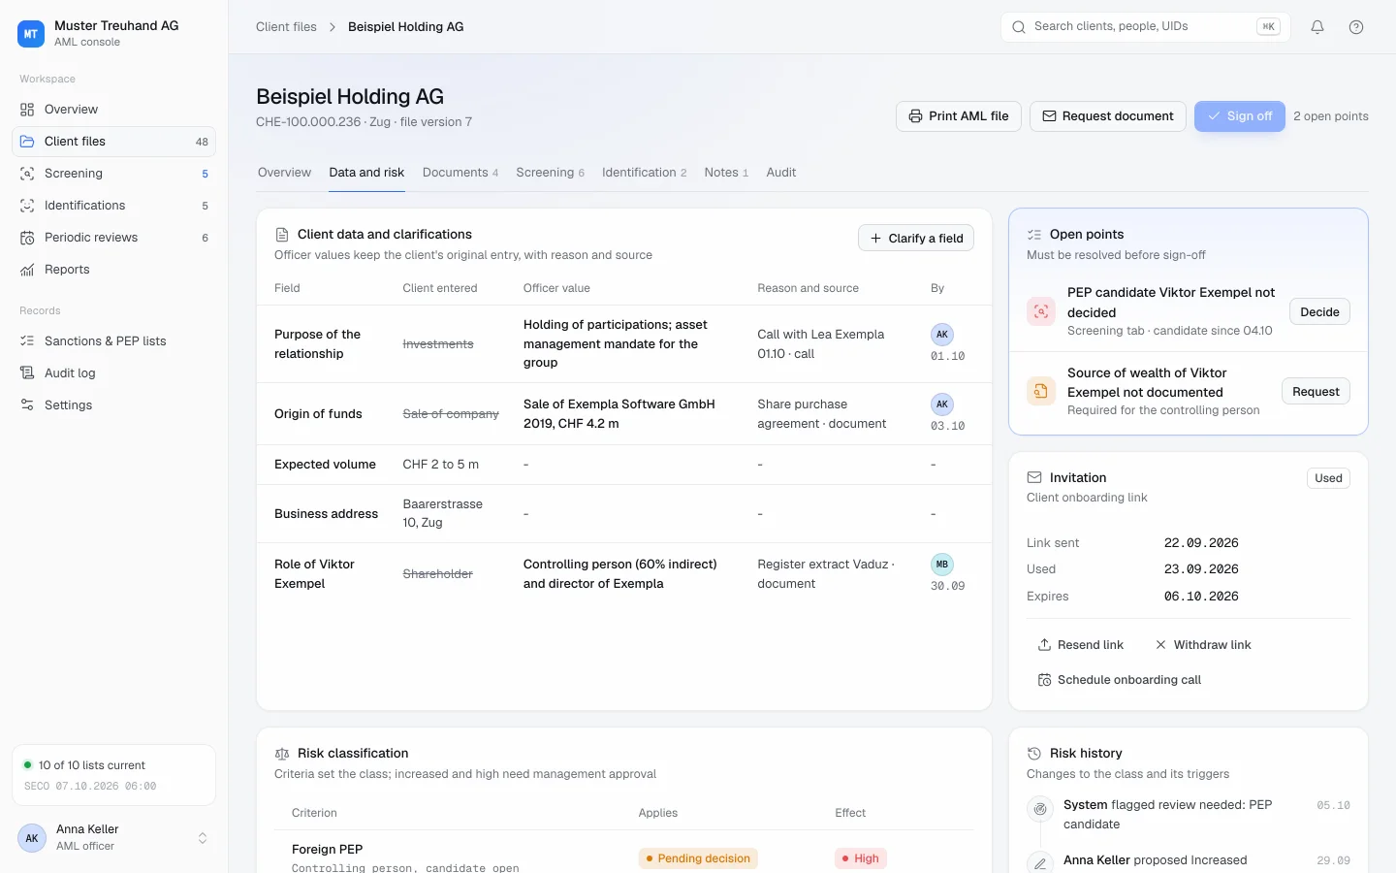The width and height of the screenshot is (1396, 873).
Task: Go to Client files breadcrumb
Action: coord(286,27)
